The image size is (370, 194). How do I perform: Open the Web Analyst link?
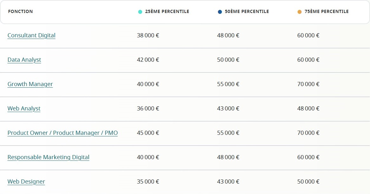coord(24,109)
